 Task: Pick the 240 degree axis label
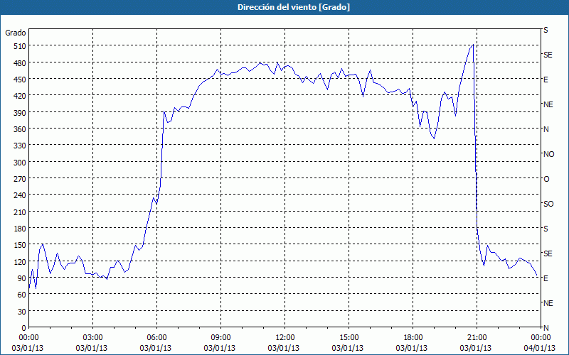coord(20,196)
